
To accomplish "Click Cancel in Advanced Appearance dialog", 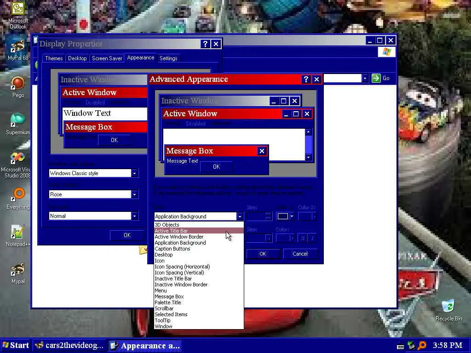I will 300,254.
